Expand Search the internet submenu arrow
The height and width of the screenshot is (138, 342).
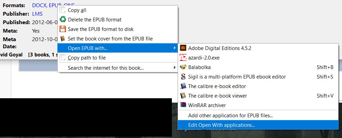coord(175,68)
